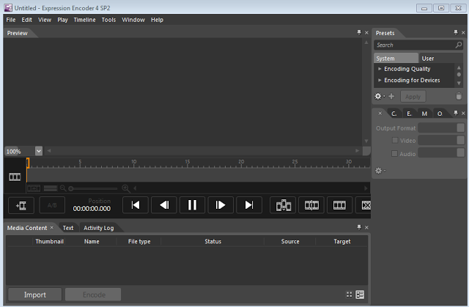This screenshot has height=307, width=469.
Task: Open the Output Format dropdown
Action: pos(441,128)
